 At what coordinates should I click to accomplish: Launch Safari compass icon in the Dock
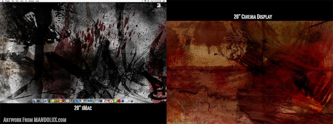(x=42, y=101)
